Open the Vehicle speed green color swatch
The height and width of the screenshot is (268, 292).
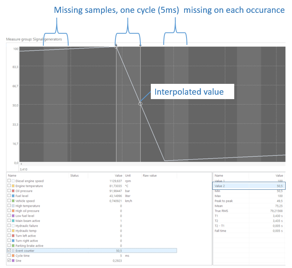point(13,201)
